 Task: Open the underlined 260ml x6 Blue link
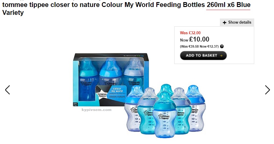pos(228,5)
